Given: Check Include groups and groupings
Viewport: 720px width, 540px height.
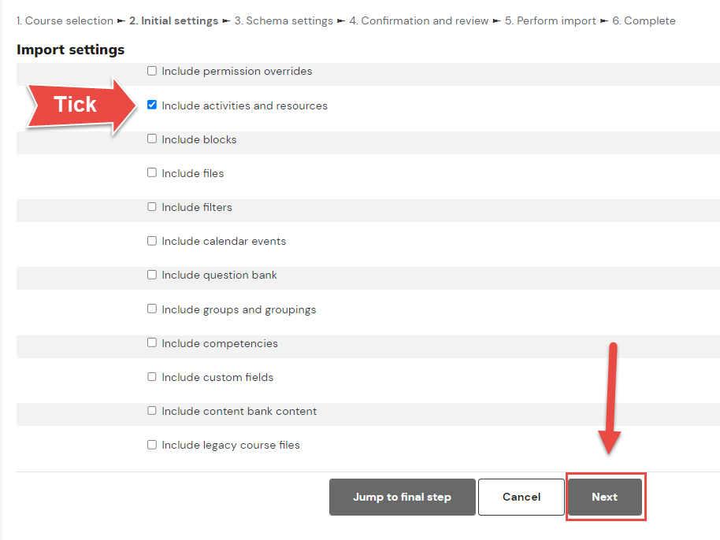Looking at the screenshot, I should point(151,309).
